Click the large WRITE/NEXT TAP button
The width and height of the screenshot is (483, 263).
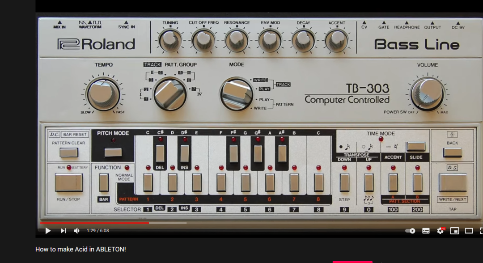(453, 182)
